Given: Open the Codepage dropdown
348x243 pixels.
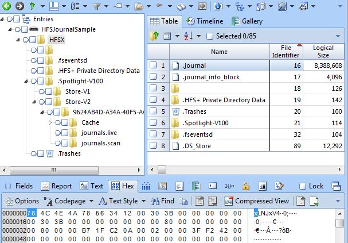Looking at the screenshot, I should point(91,201).
